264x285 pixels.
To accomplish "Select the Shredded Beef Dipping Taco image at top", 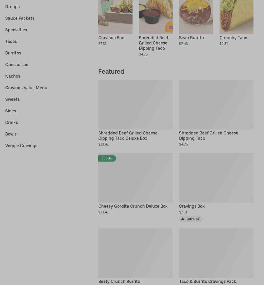I will [x=156, y=17].
